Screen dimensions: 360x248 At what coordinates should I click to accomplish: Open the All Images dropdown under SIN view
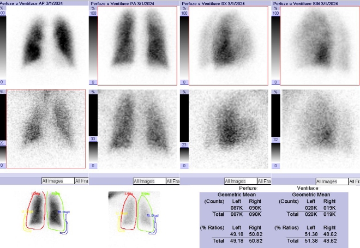tap(331, 181)
